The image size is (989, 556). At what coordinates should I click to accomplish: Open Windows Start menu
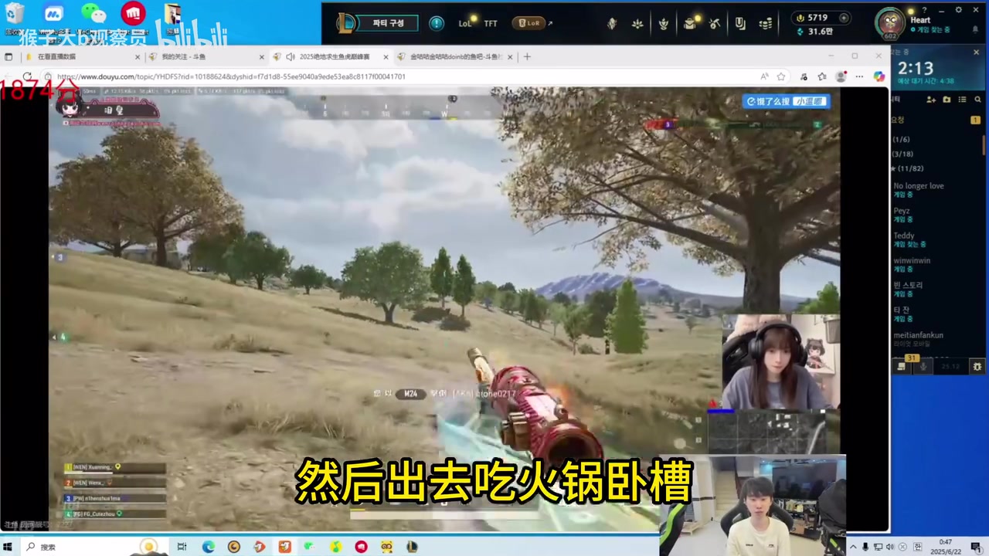point(8,547)
